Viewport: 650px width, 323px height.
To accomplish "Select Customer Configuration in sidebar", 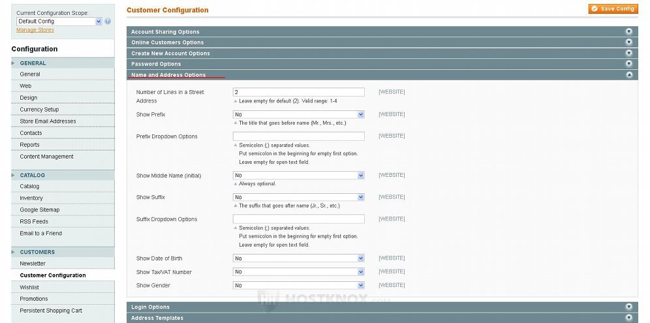I will point(53,275).
